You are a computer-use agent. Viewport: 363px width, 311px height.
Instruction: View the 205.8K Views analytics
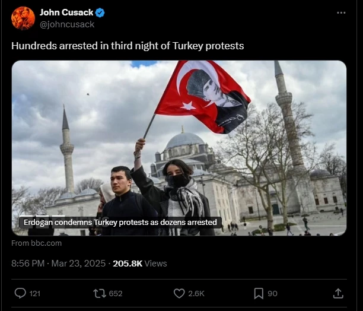point(140,264)
